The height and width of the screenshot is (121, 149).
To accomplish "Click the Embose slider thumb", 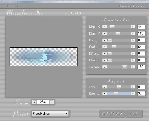I will [x=124, y=67].
